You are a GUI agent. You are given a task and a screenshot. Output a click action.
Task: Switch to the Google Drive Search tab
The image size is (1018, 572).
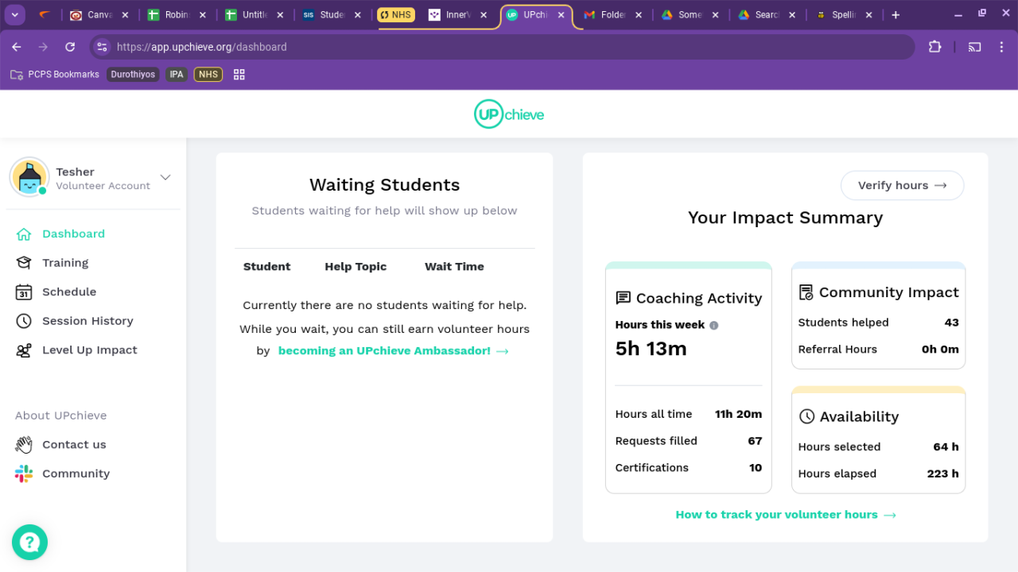tap(767, 15)
